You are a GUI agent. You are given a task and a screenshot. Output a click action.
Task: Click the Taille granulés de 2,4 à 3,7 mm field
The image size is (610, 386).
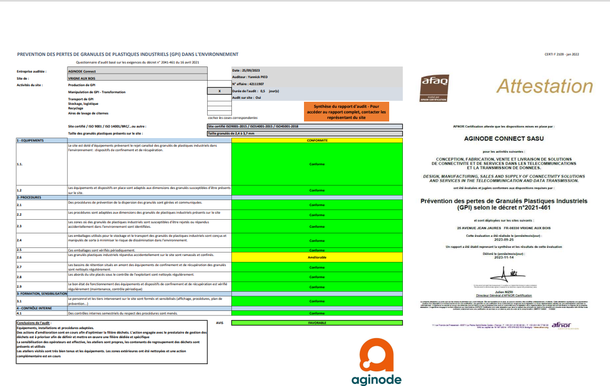coord(305,134)
